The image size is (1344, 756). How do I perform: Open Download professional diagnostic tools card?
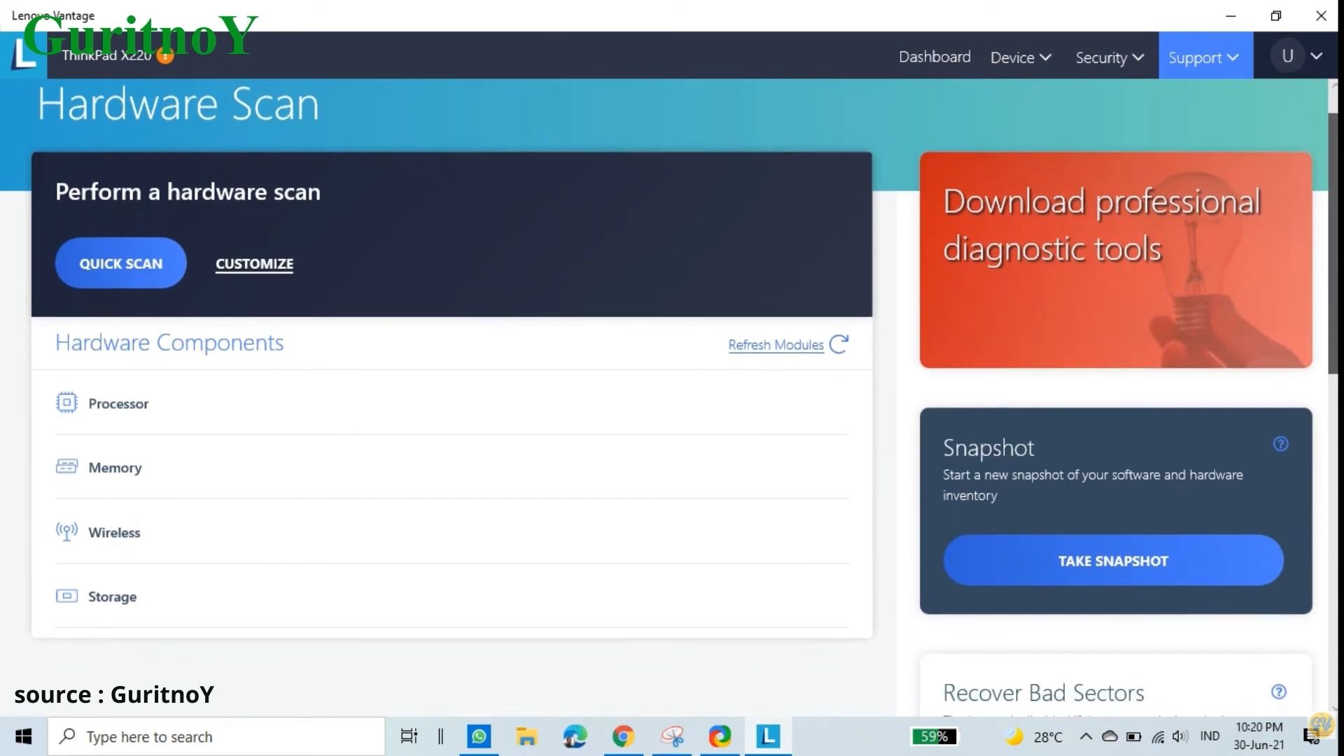(x=1116, y=260)
